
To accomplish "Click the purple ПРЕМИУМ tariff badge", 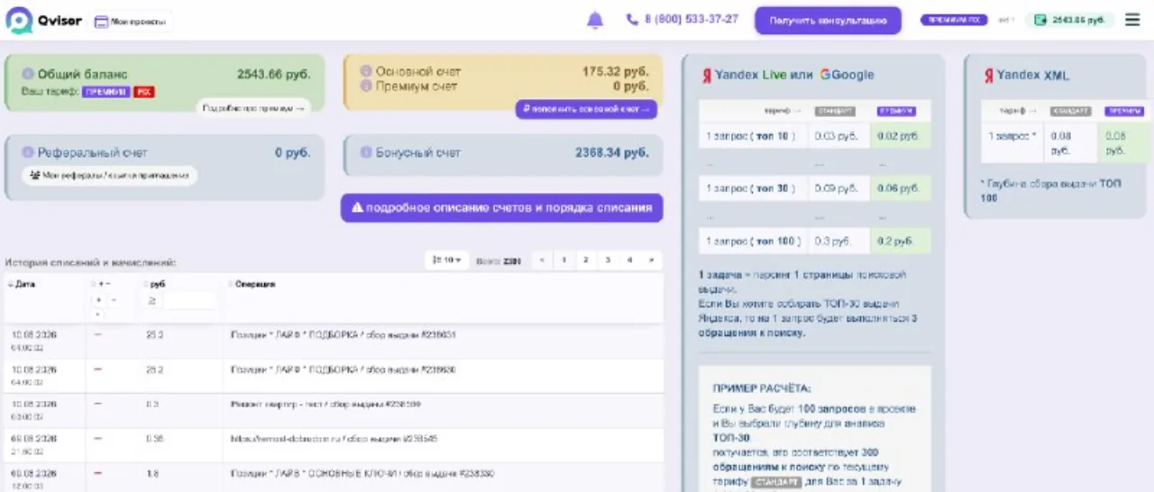I will click(x=106, y=92).
